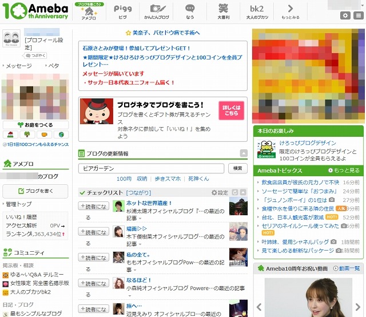Open the 大喜利 icon
Image resolution: width=366 pixels, height=317 pixels.
(224, 11)
